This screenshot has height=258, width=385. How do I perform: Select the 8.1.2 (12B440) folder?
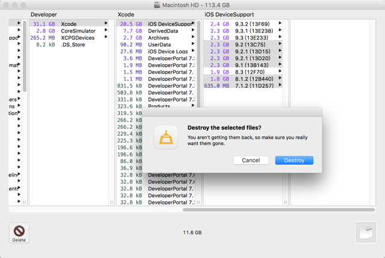pos(243,79)
